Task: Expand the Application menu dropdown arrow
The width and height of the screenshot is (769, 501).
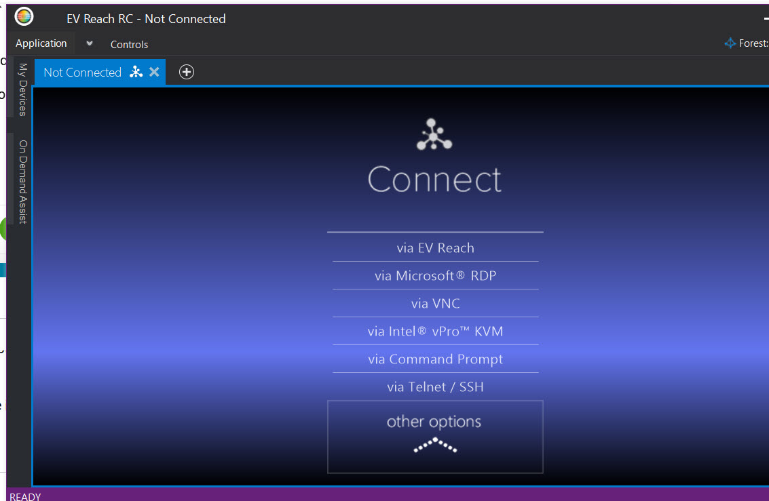Action: pyautogui.click(x=89, y=43)
